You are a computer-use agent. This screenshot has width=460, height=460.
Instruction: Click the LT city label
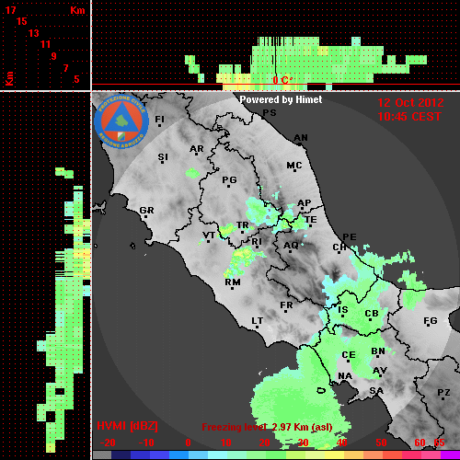(x=258, y=321)
